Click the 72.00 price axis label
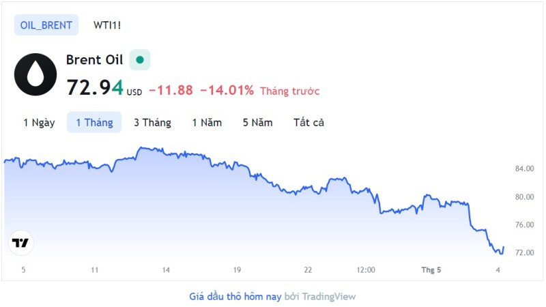This screenshot has width=546, height=307. [x=524, y=252]
